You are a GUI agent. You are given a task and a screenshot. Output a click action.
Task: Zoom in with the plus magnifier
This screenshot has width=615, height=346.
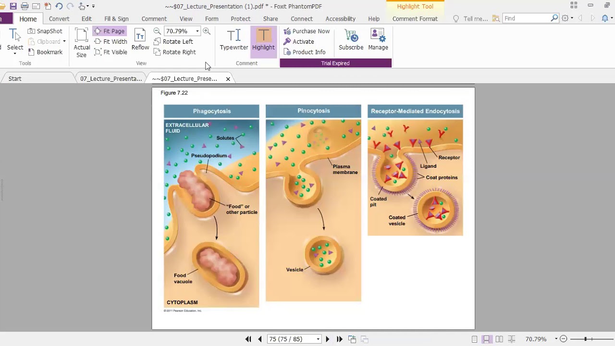tap(207, 31)
